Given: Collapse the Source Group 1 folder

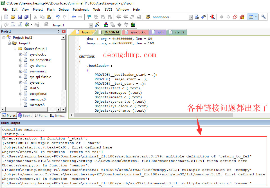Looking at the screenshot, I should 15,49.
